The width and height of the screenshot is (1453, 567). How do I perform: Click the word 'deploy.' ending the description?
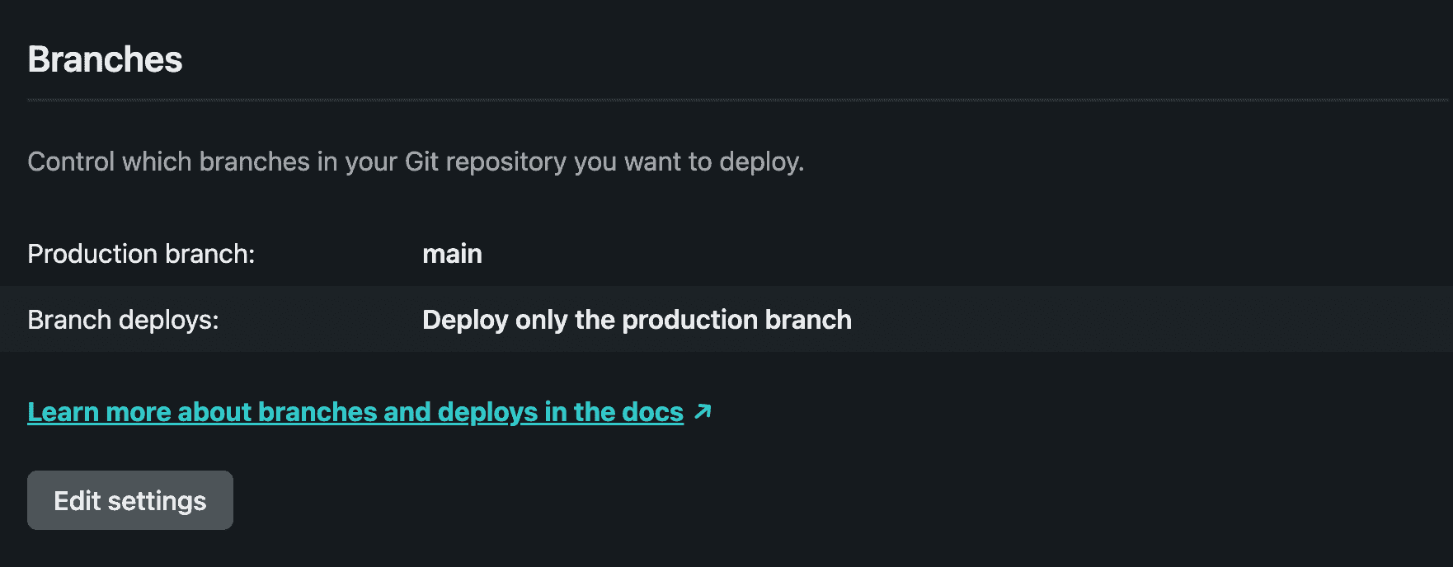761,162
